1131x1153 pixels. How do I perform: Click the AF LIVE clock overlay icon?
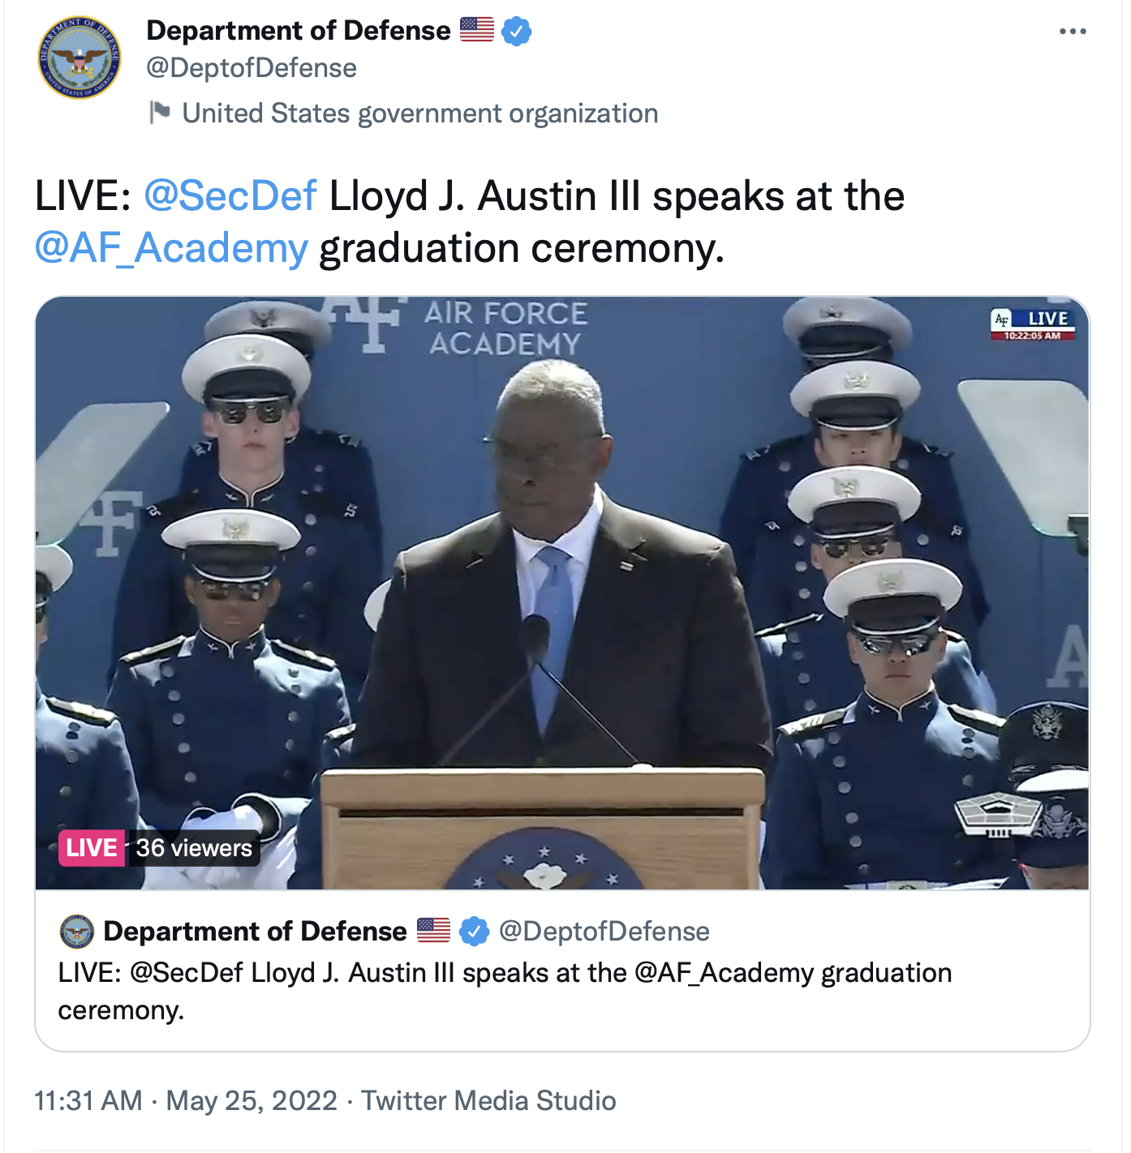click(1033, 324)
